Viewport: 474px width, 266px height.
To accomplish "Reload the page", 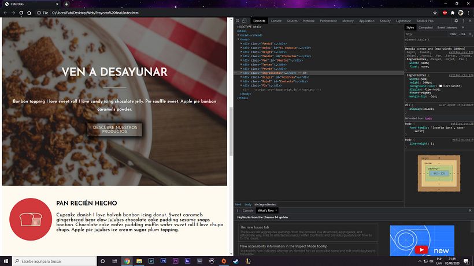I will pos(21,13).
